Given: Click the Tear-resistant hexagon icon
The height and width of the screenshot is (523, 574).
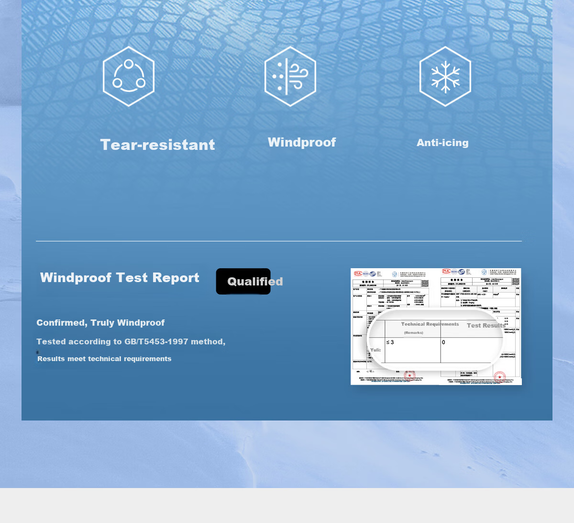Looking at the screenshot, I should (129, 77).
